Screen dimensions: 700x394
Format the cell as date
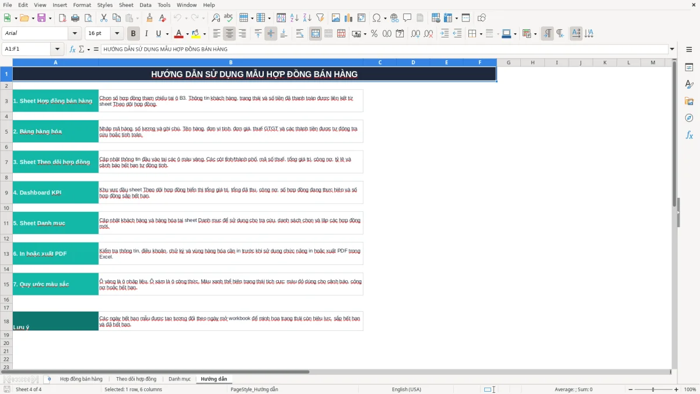(x=400, y=34)
